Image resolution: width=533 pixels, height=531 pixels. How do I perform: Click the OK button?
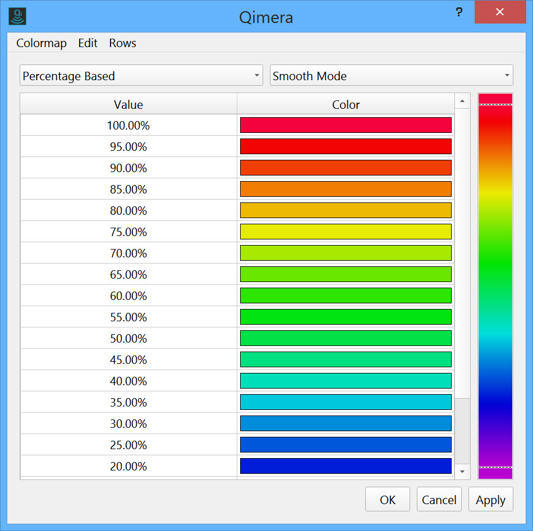[388, 500]
